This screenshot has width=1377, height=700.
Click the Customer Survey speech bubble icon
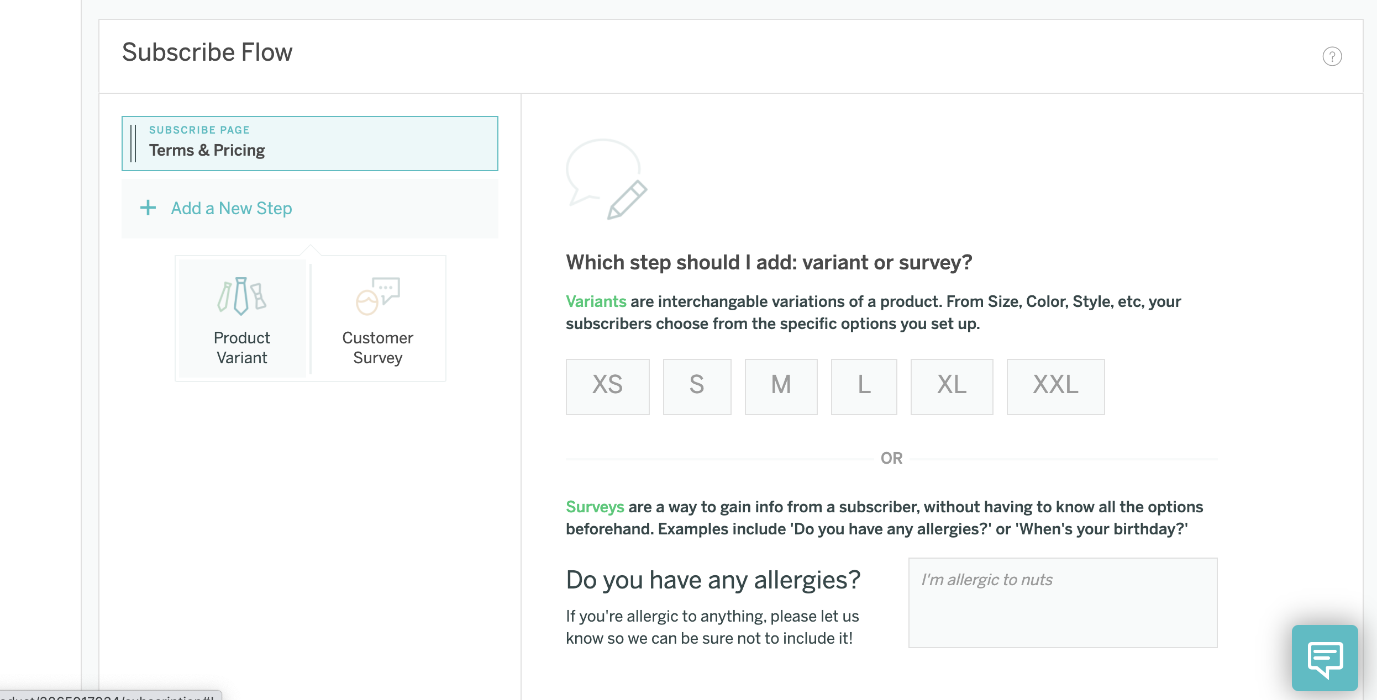coord(378,296)
